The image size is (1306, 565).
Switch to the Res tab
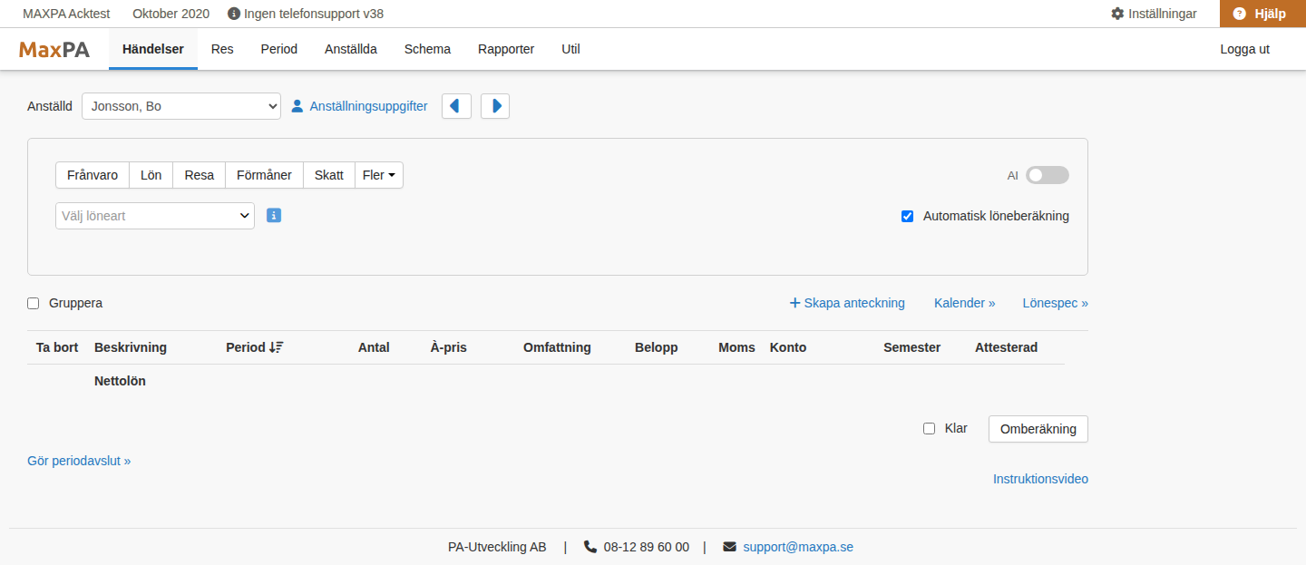point(222,49)
